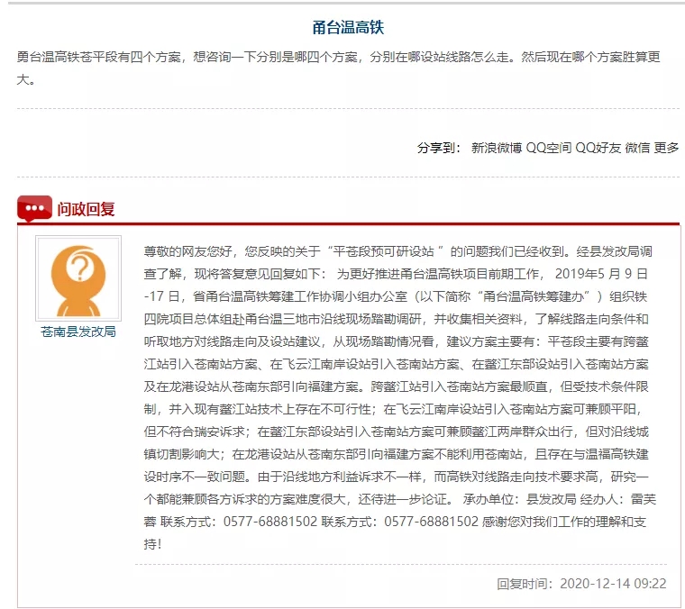
Task: Open the 苍南县发改局 profile link
Action: 78,332
